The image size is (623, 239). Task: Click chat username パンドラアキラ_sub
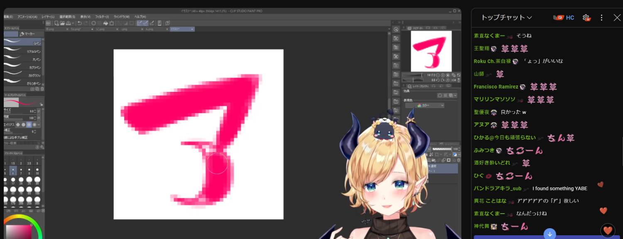pyautogui.click(x=498, y=188)
